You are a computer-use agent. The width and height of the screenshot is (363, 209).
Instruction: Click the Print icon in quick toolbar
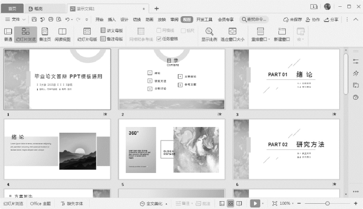click(51, 19)
